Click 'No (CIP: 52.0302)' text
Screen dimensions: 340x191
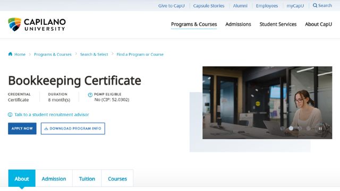[112, 100]
